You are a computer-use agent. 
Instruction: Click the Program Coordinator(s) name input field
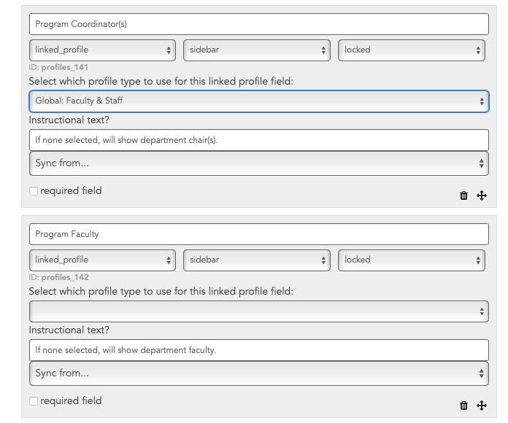tap(259, 24)
